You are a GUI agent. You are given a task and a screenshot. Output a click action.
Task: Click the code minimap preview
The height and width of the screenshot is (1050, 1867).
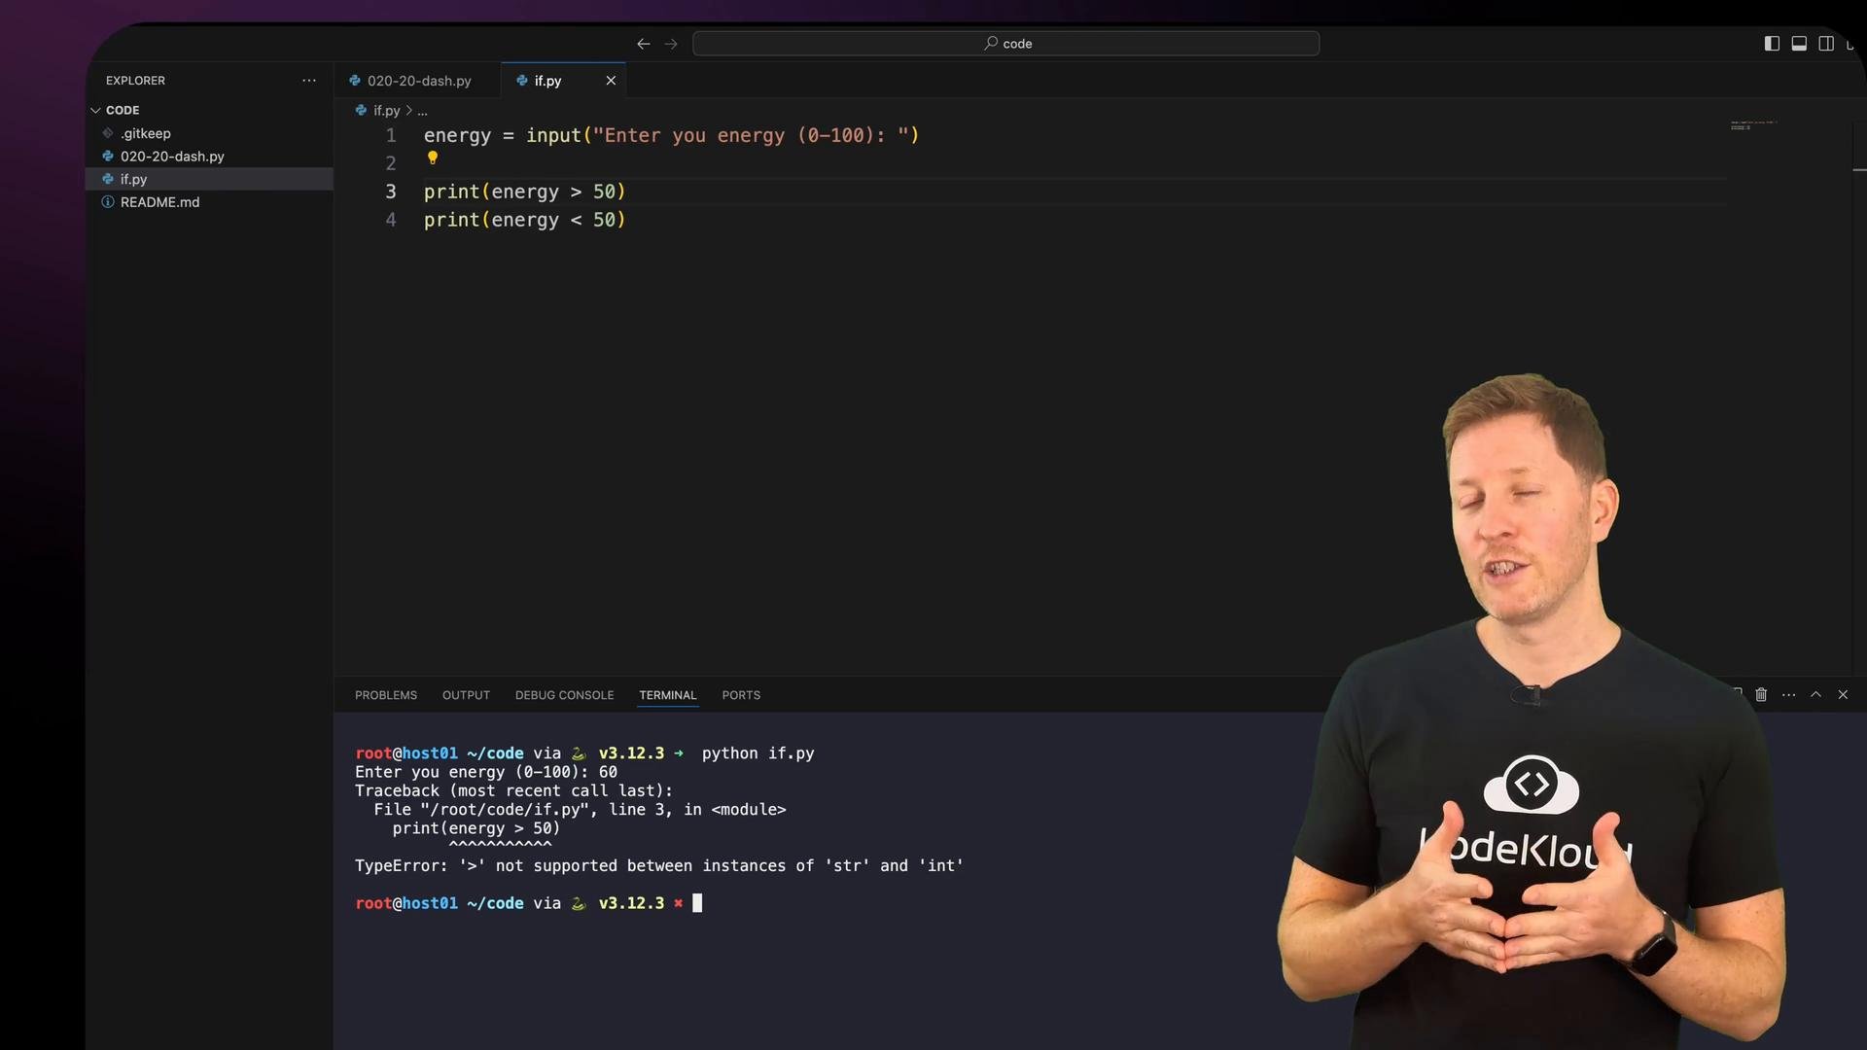[x=1753, y=124]
